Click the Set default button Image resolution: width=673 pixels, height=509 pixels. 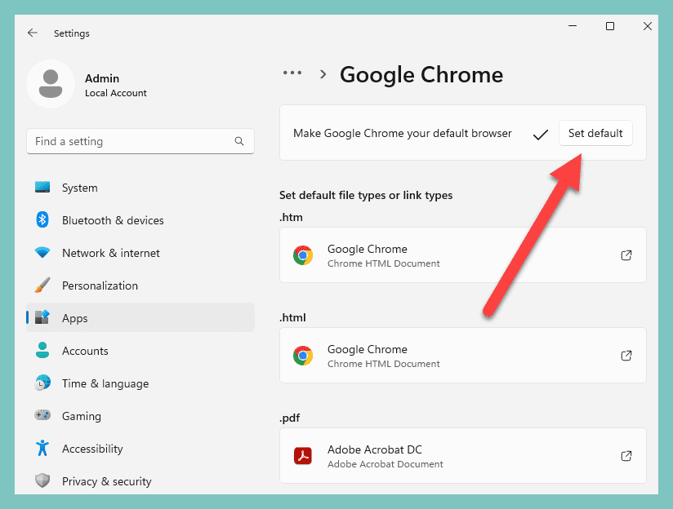pyautogui.click(x=595, y=133)
